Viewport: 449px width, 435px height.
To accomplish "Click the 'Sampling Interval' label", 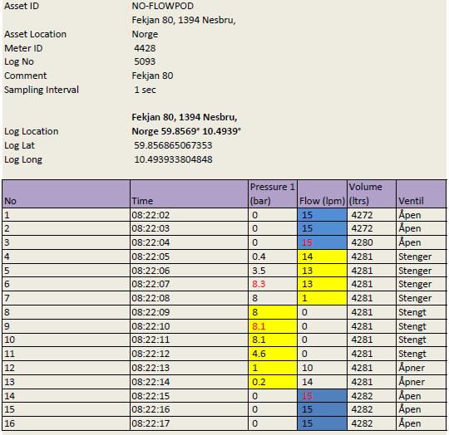I will [42, 90].
